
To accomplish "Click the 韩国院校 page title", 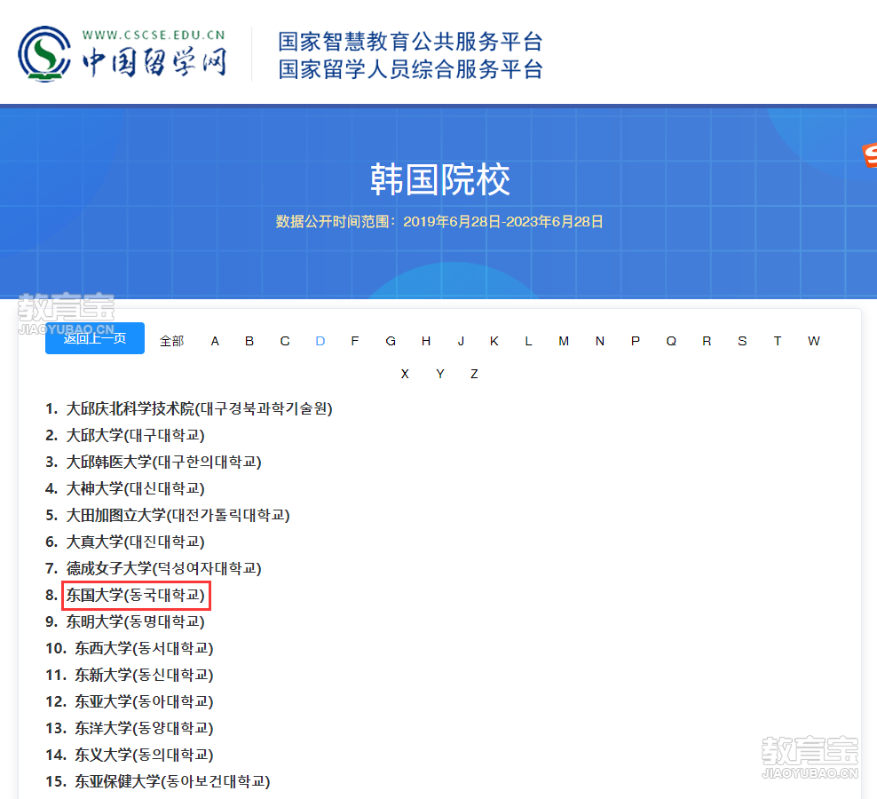I will coord(439,179).
